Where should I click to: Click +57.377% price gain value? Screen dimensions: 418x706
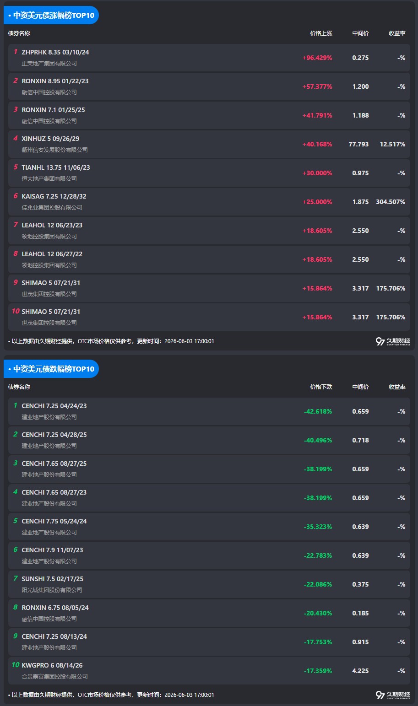[317, 86]
